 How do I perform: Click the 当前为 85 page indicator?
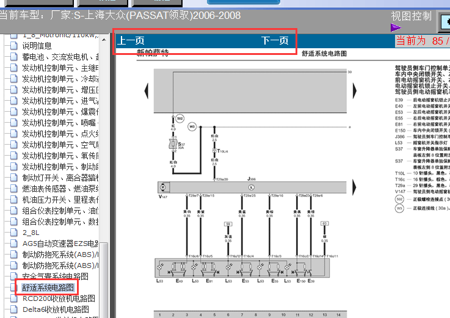tap(423, 41)
